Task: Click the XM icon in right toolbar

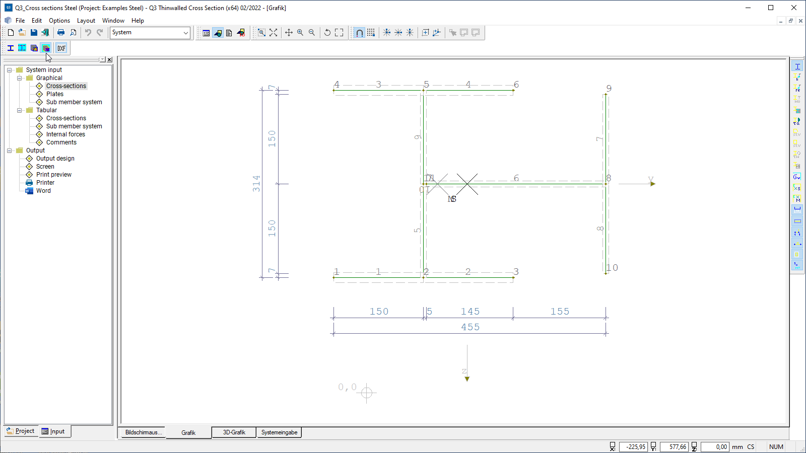Action: [x=797, y=199]
